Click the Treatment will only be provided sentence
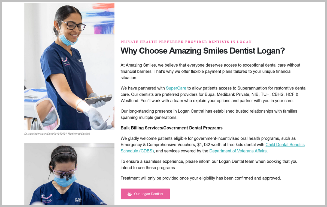Viewport: 327px width, 207px height. tap(201, 178)
